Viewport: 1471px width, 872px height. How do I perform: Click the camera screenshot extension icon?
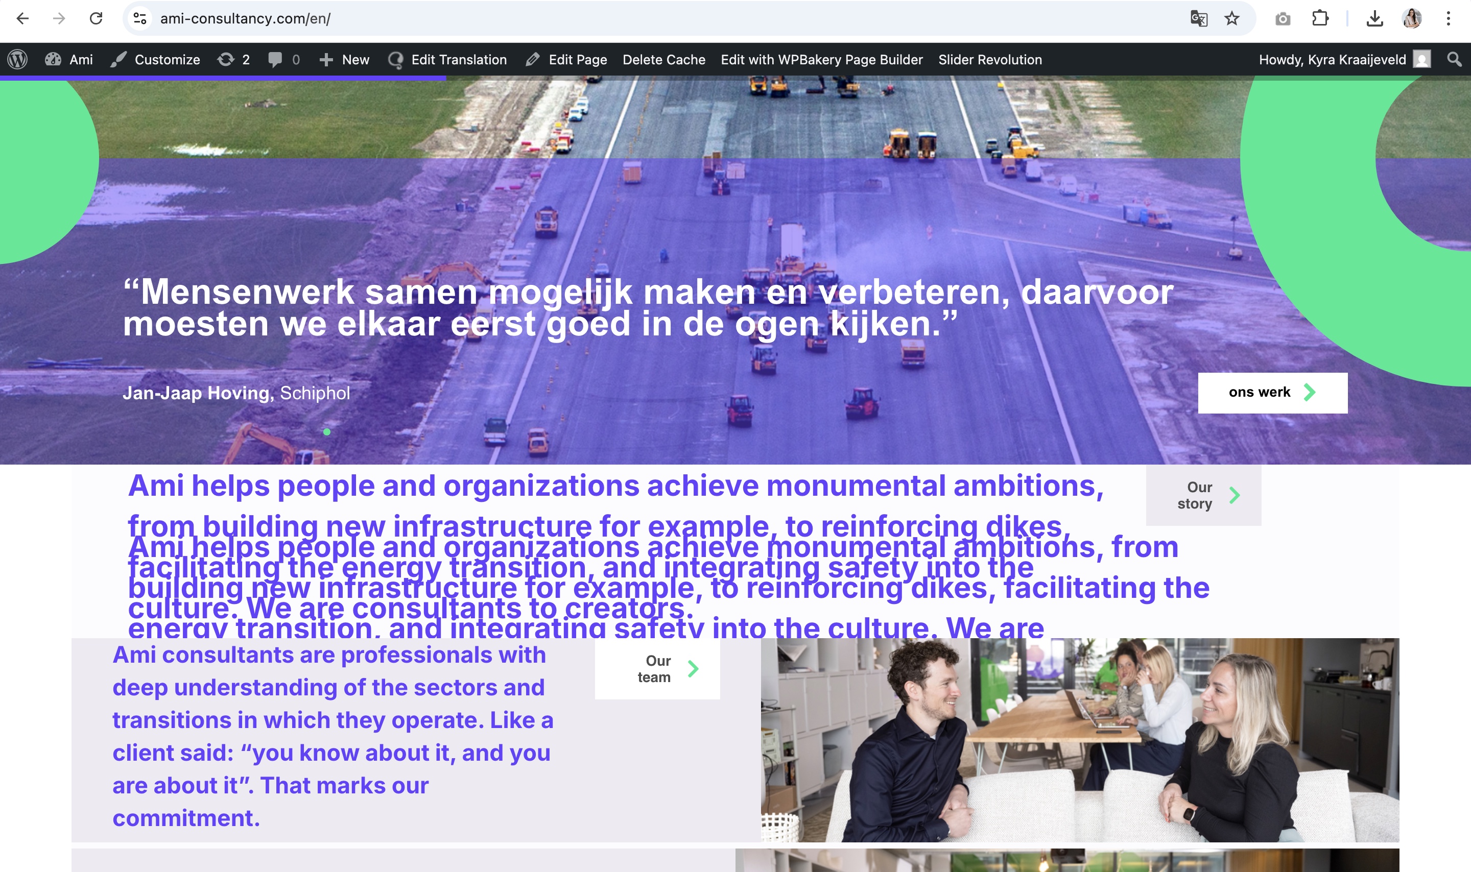1283,19
